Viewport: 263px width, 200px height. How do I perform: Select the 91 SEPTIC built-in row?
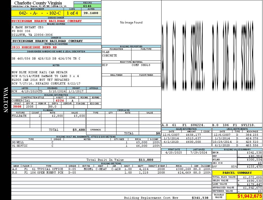[x=86, y=146]
